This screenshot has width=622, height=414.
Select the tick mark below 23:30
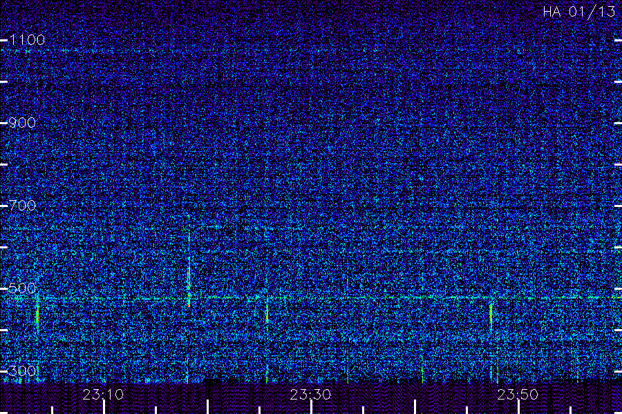[312, 407]
